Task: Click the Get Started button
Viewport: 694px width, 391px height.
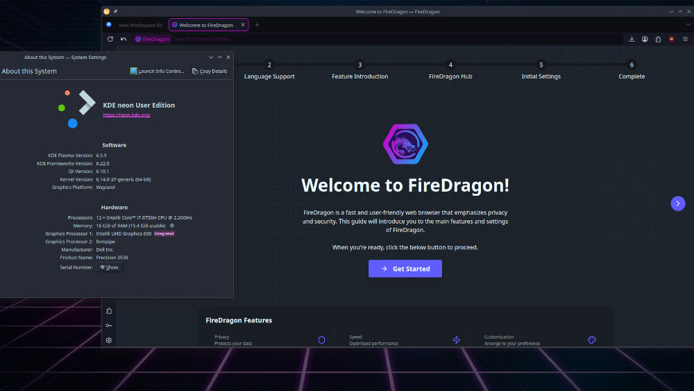Action: pyautogui.click(x=405, y=268)
